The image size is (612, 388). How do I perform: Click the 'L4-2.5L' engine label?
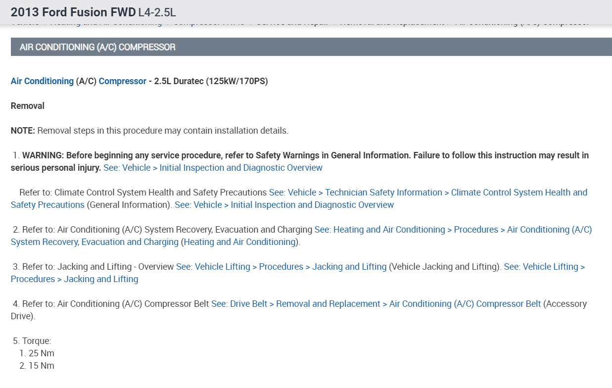coord(157,11)
